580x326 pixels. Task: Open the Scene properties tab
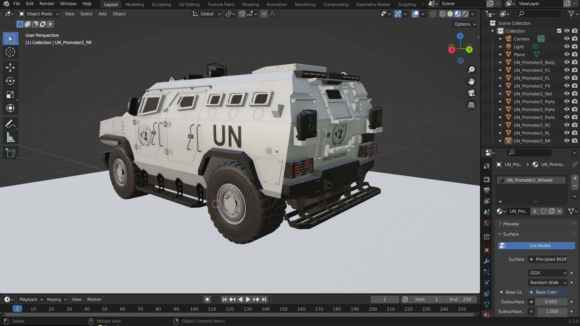tap(487, 212)
